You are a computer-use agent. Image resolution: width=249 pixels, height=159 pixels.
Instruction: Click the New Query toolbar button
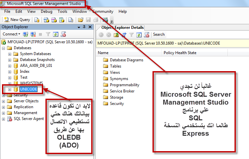(17, 20)
